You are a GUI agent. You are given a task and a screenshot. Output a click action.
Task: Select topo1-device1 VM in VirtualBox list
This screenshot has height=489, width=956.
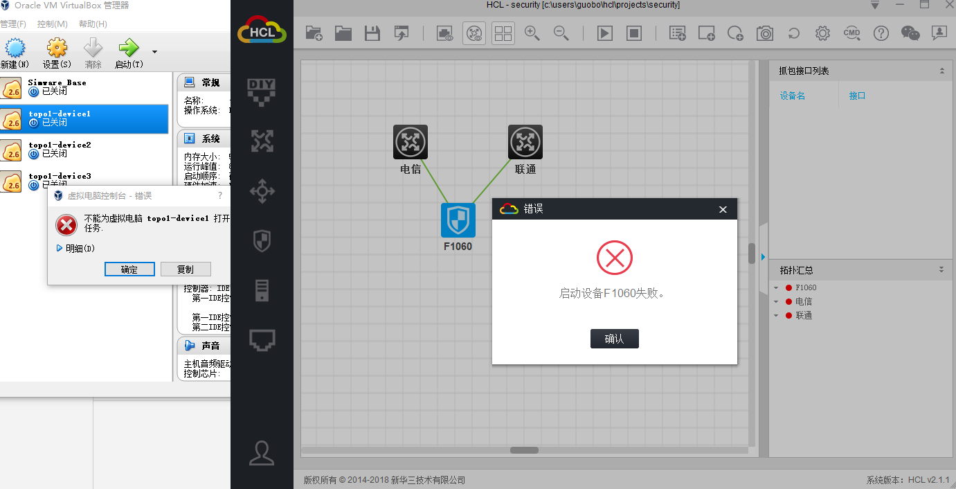pos(84,118)
